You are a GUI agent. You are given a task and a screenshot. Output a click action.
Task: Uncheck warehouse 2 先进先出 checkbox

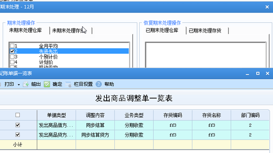point(12,51)
